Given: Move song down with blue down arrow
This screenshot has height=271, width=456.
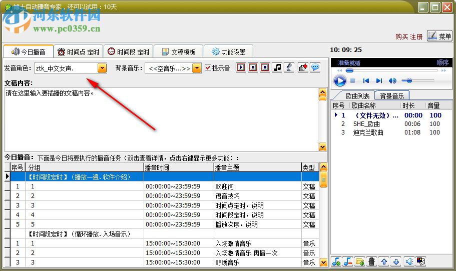Looking at the screenshot, I should click(x=396, y=261).
